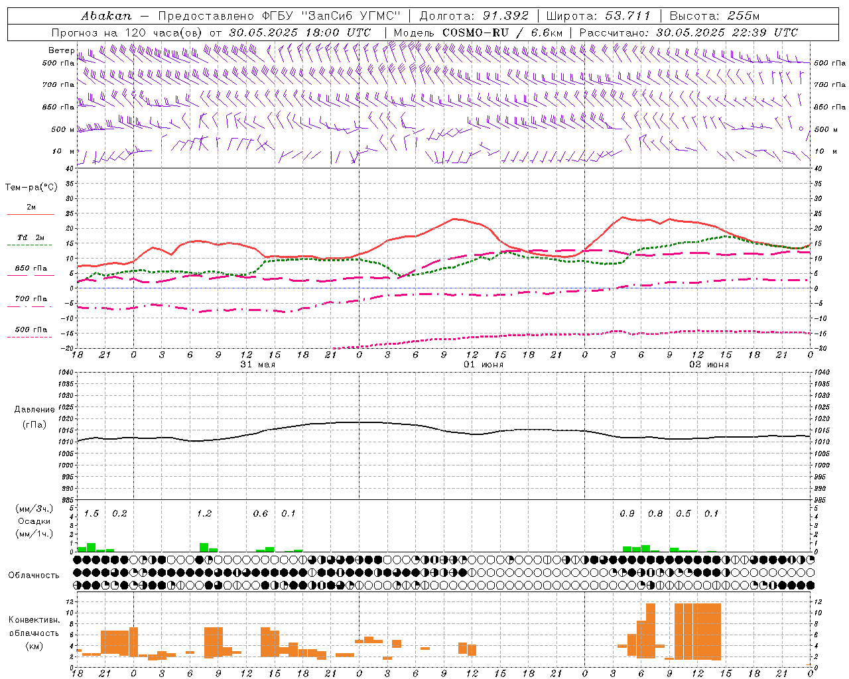Viewport: 849px width, 679px height.
Task: Click the "Высота: 255м" elevation value
Action: (x=714, y=16)
